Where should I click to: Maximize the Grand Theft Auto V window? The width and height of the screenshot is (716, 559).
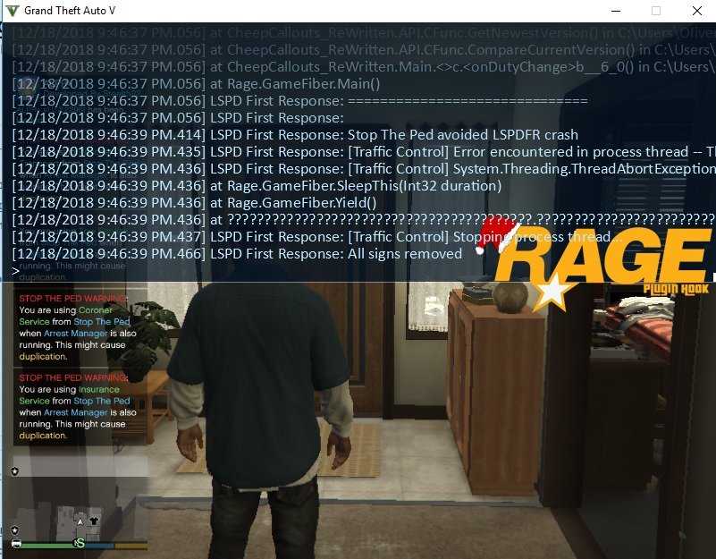point(656,11)
